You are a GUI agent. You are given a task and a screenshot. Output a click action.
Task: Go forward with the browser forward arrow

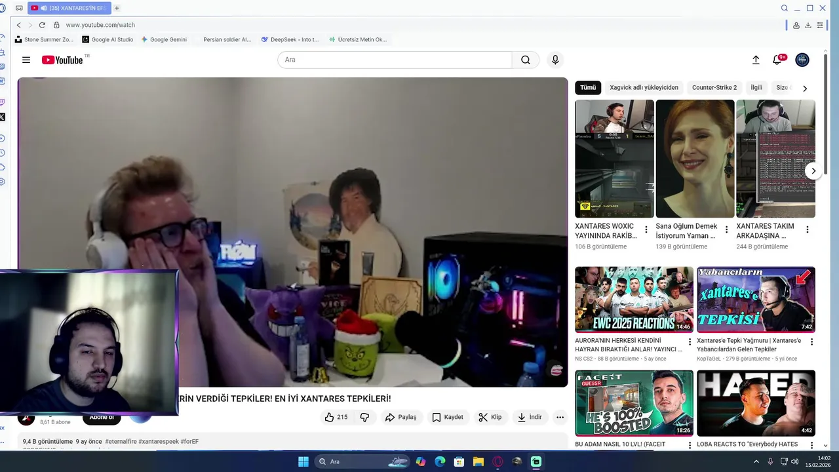pyautogui.click(x=30, y=25)
